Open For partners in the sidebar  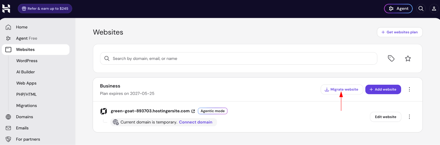[x=35, y=139]
